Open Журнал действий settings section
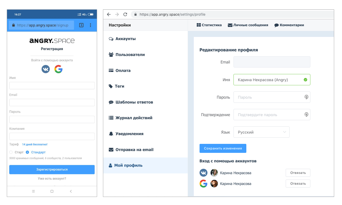The image size is (342, 205). (x=146, y=118)
